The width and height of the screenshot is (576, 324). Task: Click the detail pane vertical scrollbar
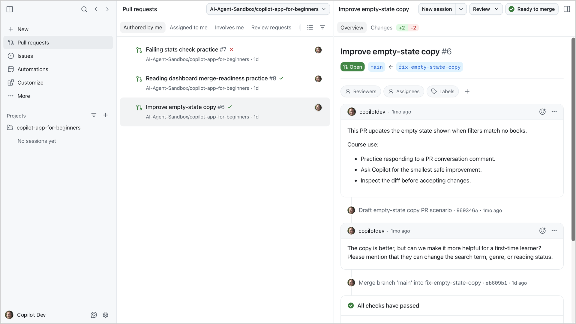click(x=573, y=139)
